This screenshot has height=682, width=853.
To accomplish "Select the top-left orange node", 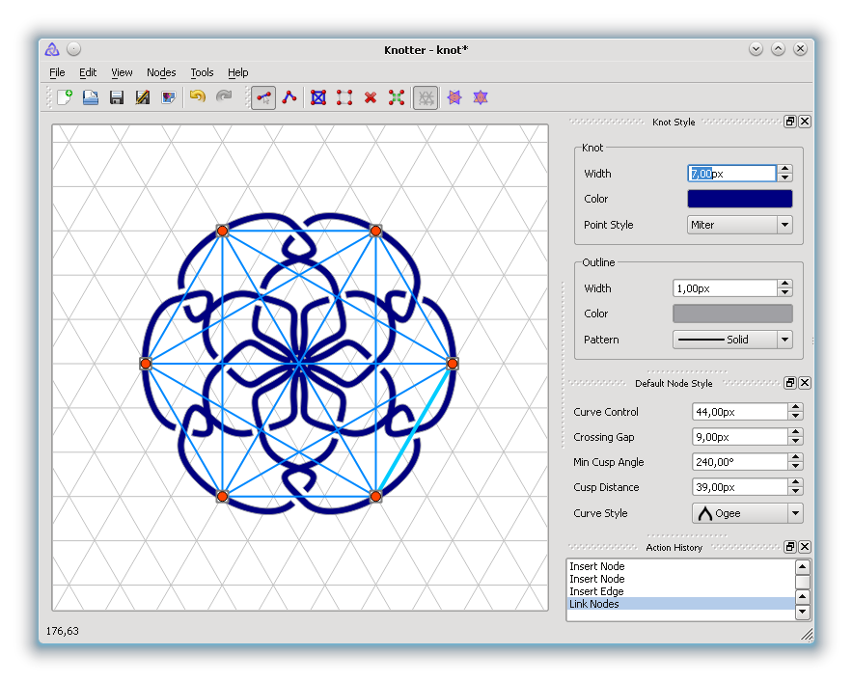I will pos(223,232).
